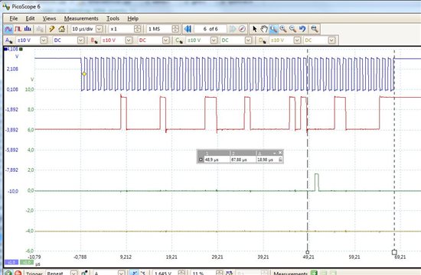Image resolution: width=421 pixels, height=275 pixels.
Task: Open the Measurements menu
Action: [81, 18]
